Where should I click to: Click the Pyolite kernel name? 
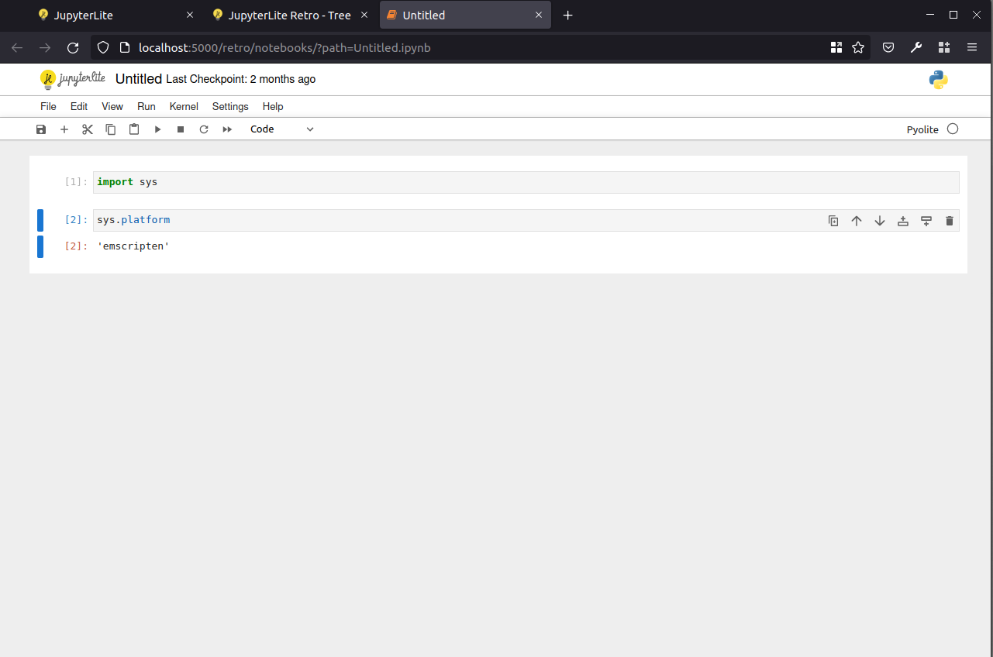922,129
